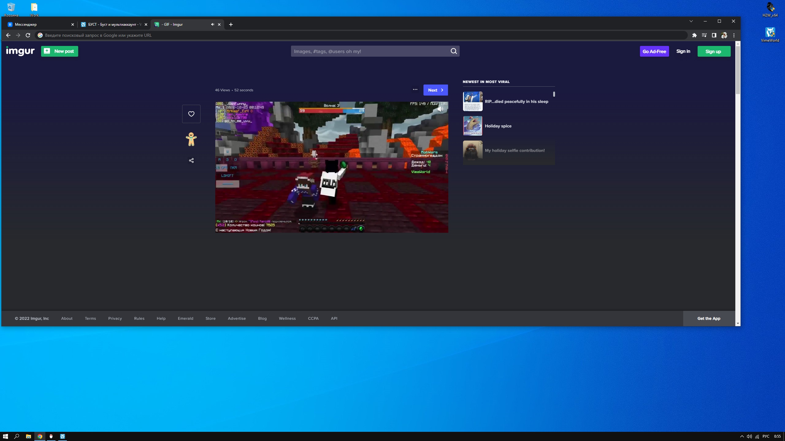Open the three-dots post options menu

415,90
